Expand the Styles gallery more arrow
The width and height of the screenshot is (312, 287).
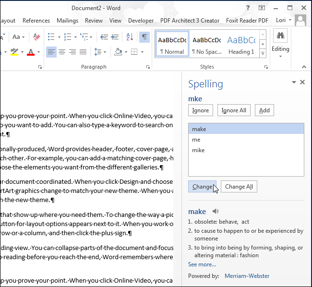coord(263,53)
